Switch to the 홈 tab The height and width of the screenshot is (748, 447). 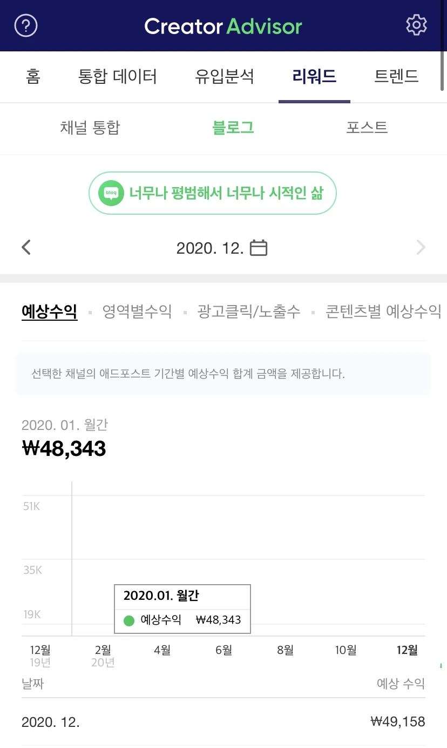click(33, 76)
